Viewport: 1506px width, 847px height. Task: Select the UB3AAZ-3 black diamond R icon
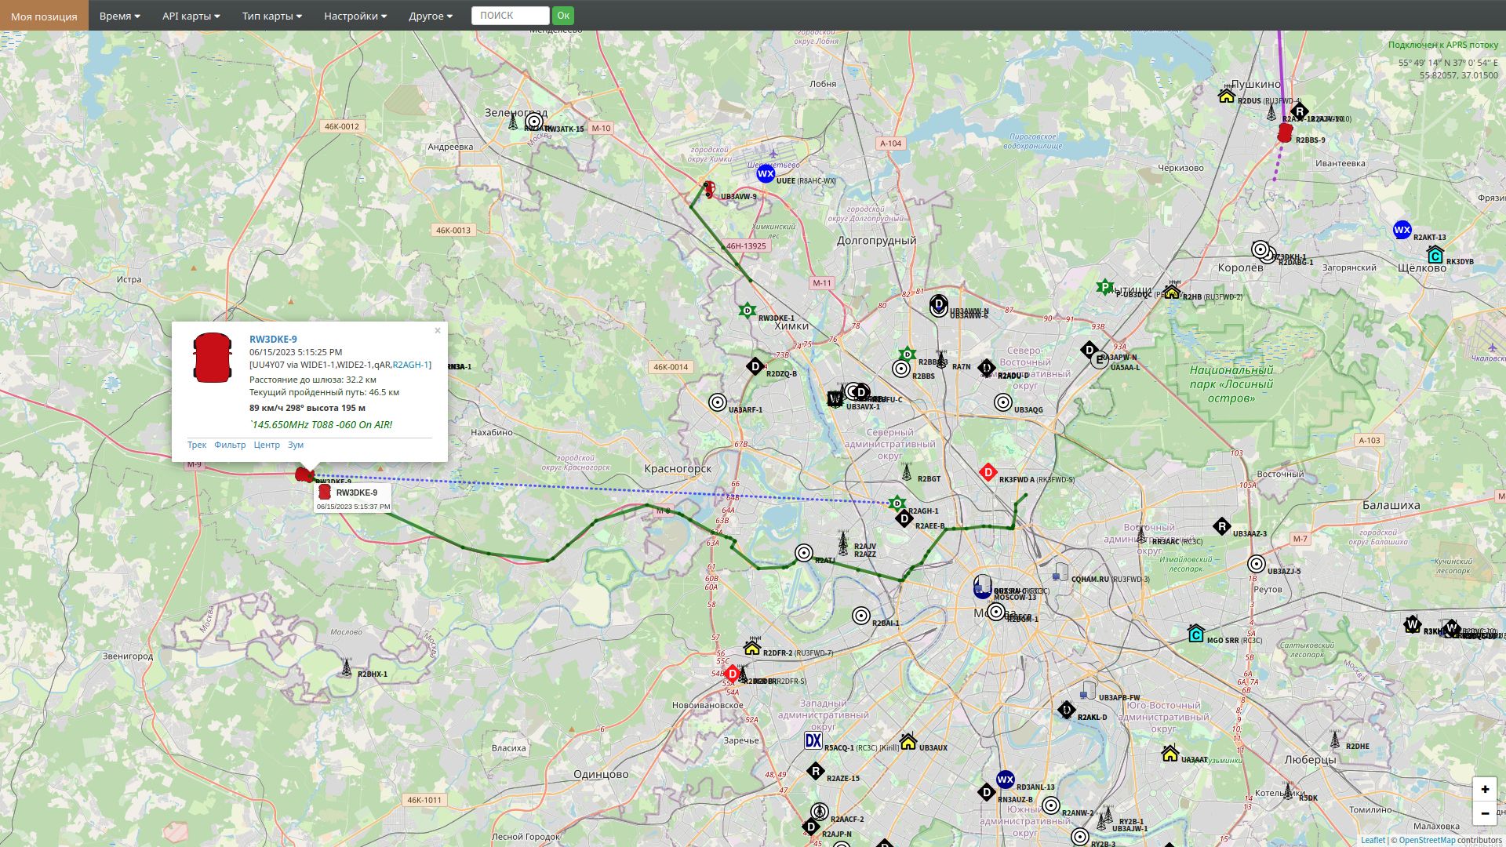click(1221, 526)
